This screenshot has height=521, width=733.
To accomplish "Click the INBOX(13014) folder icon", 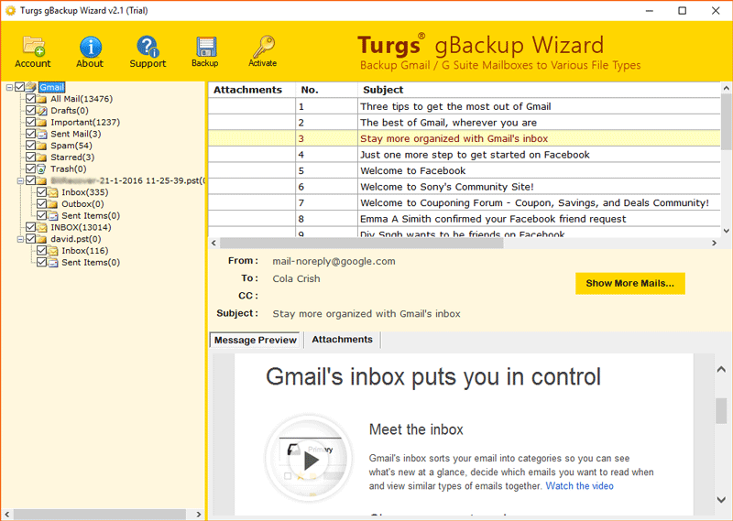I will [x=41, y=228].
